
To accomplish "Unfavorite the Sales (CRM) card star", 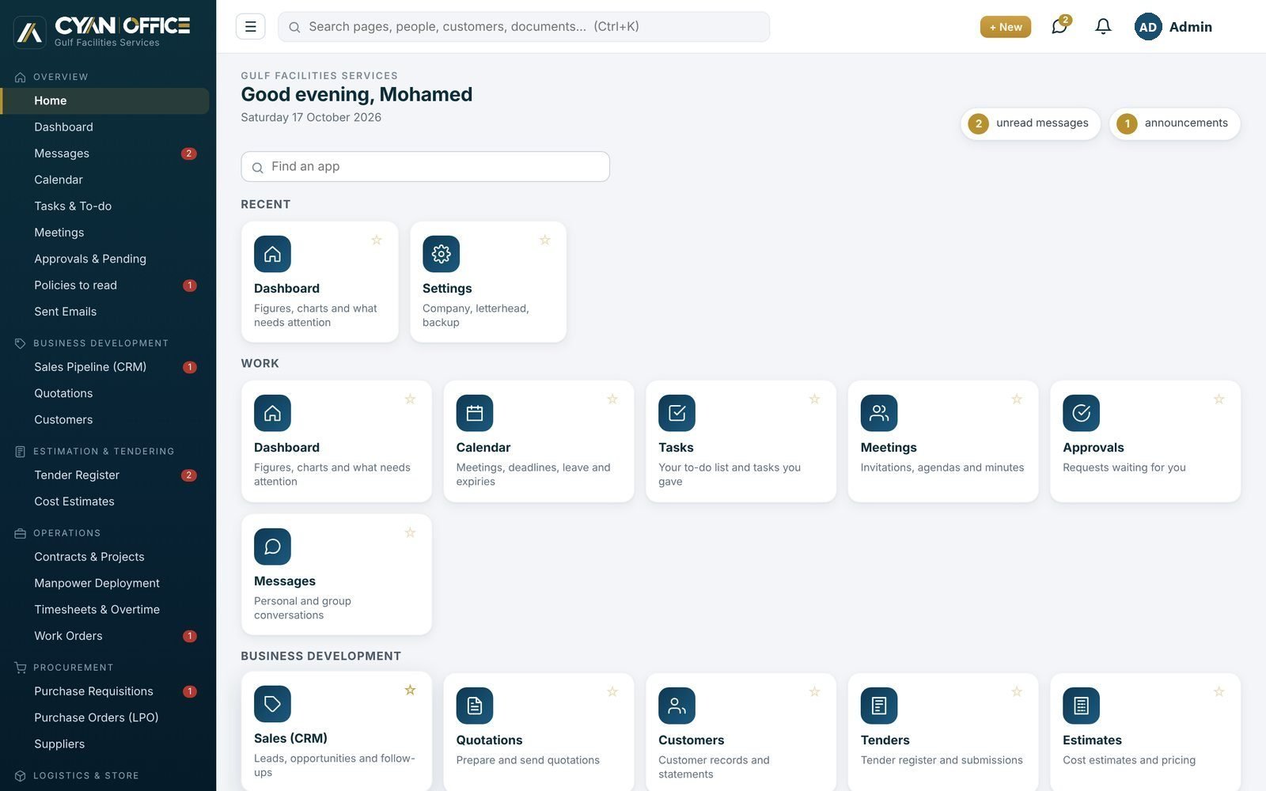I will [x=410, y=690].
